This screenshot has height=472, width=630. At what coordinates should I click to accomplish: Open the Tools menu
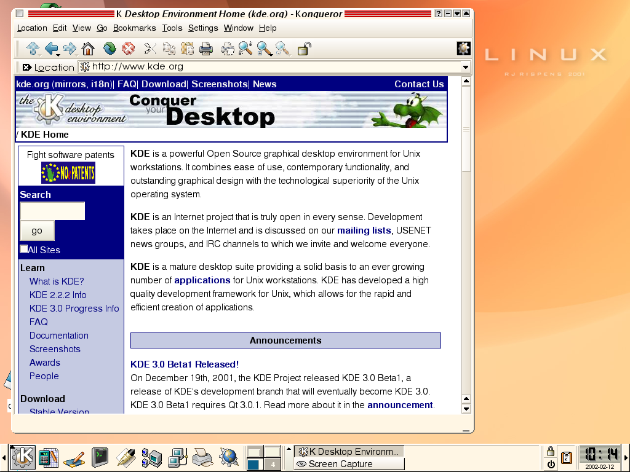(172, 28)
